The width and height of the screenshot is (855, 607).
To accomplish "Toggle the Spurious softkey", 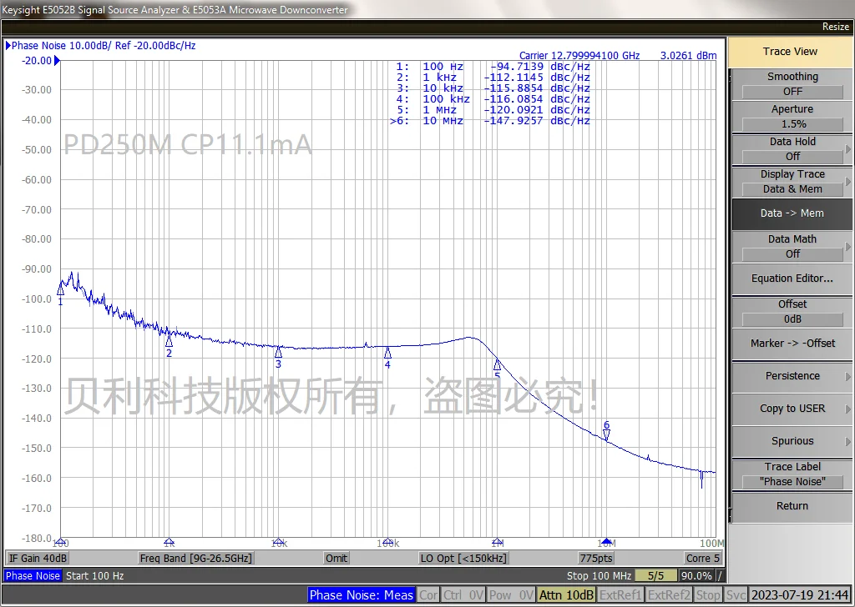I will pyautogui.click(x=792, y=441).
